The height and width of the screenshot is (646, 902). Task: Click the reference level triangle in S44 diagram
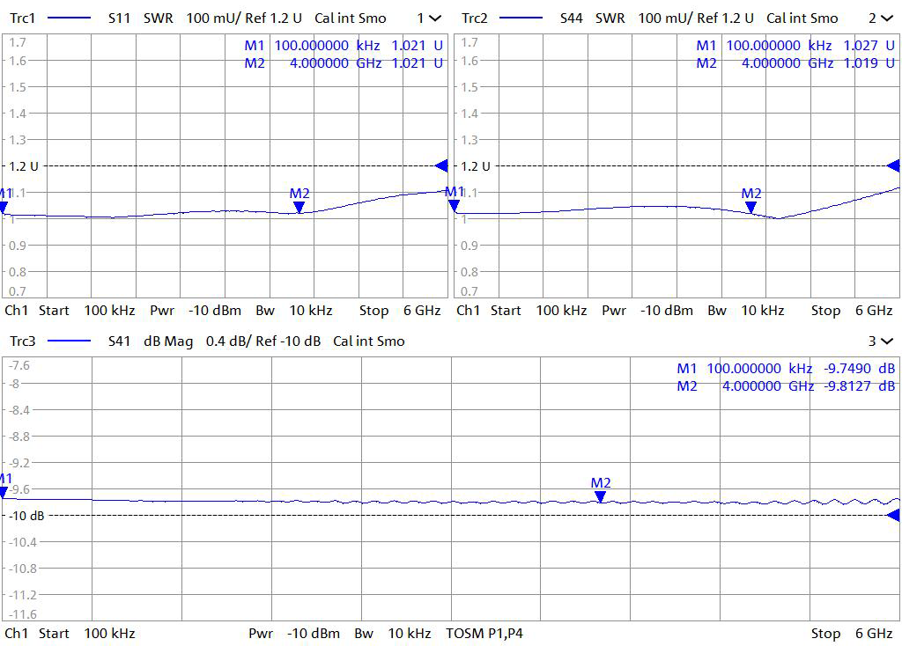892,165
